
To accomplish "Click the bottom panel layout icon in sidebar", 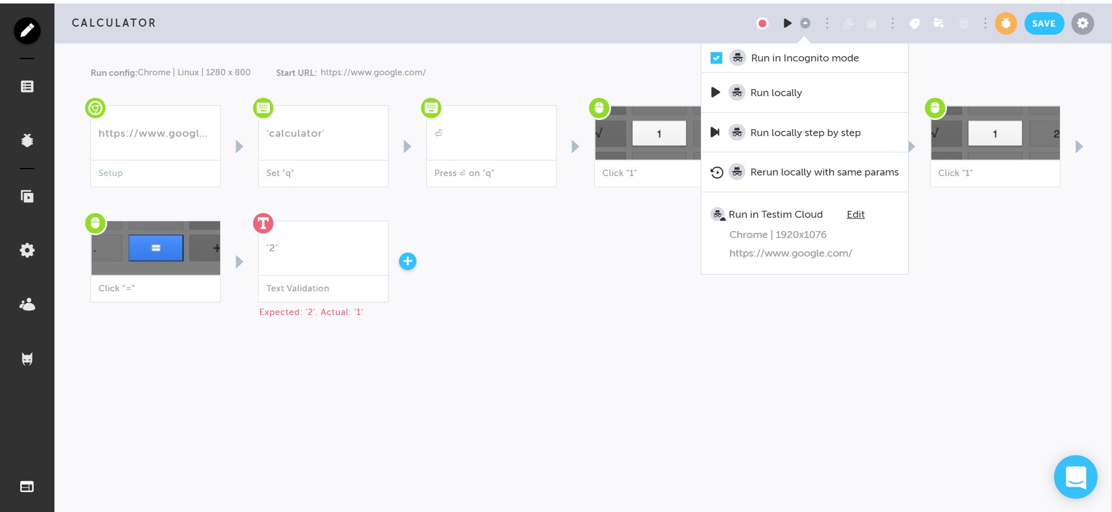I will tap(27, 487).
